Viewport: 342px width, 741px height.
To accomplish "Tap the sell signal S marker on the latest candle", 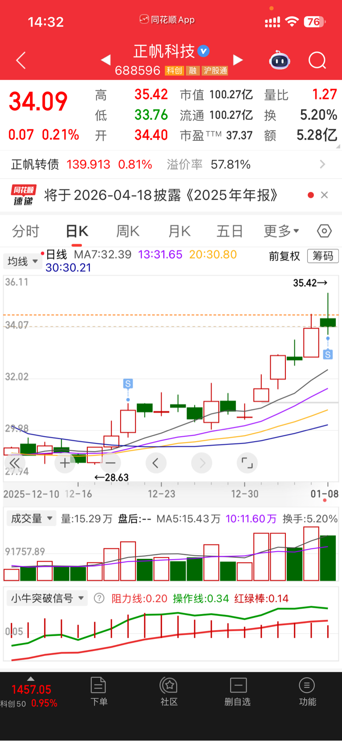I will (328, 354).
